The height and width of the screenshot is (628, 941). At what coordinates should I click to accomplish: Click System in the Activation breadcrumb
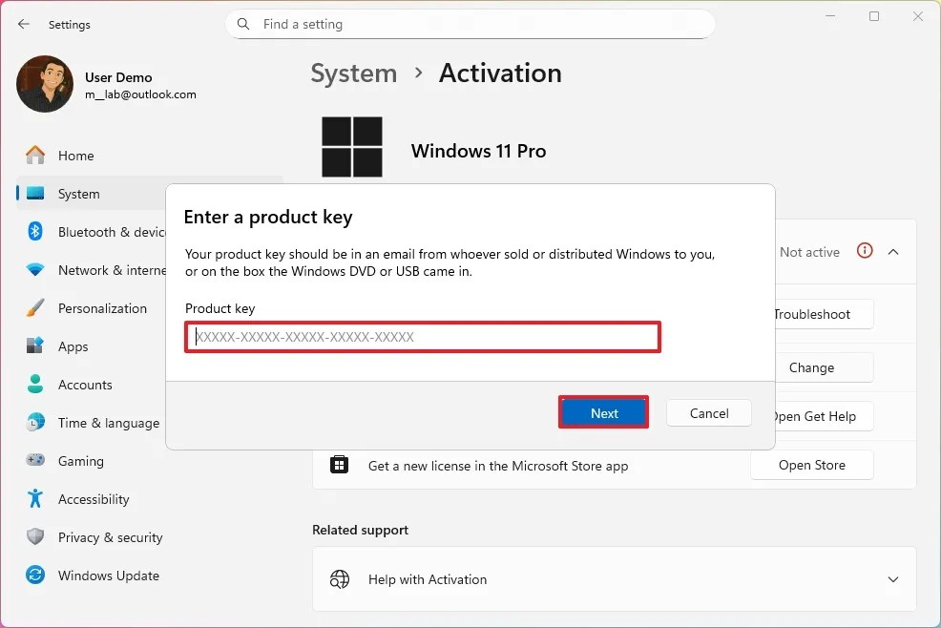(353, 73)
